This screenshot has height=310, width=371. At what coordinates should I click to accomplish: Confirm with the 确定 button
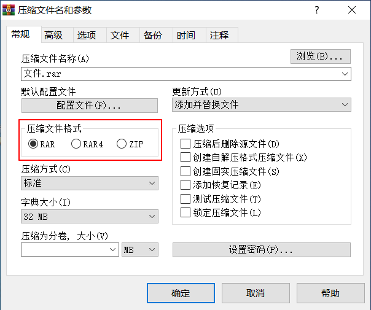click(181, 293)
